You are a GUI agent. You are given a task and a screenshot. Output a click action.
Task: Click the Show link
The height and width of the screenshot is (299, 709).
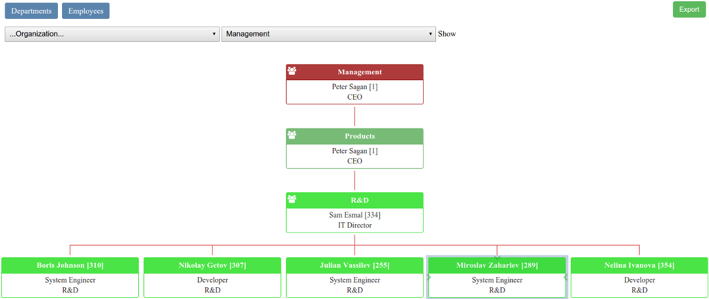447,34
